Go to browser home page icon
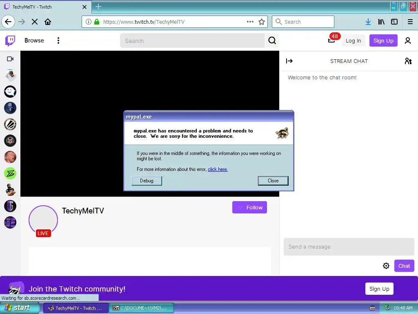Viewport: 418px width, 314px height. pyautogui.click(x=48, y=22)
